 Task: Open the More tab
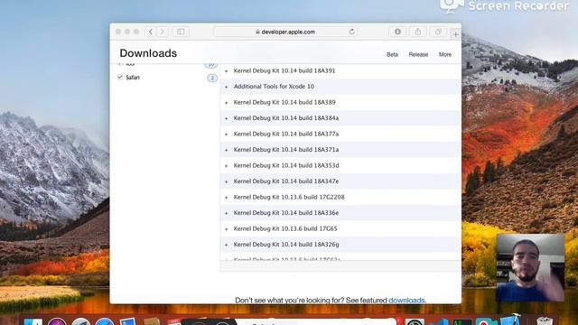tap(445, 54)
